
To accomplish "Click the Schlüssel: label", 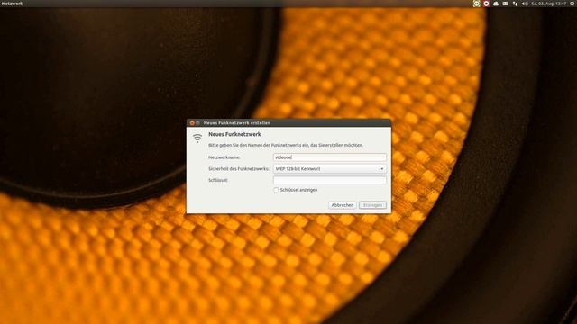I will 218,180.
